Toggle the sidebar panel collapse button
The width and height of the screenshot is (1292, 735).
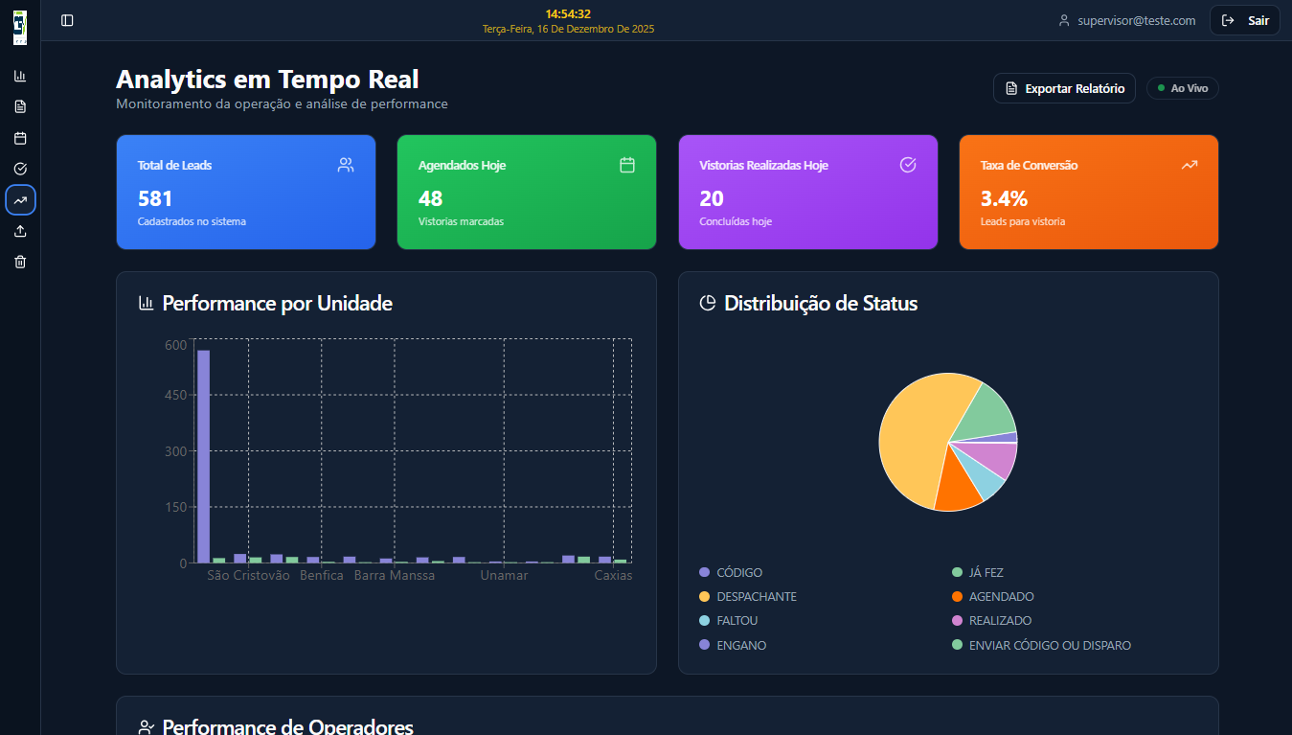pyautogui.click(x=67, y=20)
